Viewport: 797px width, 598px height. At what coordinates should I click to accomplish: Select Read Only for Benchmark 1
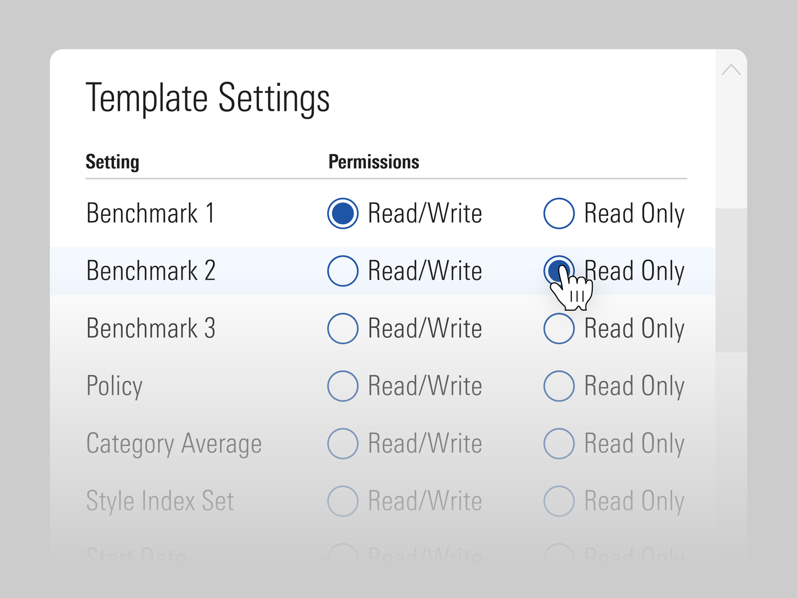pyautogui.click(x=559, y=213)
